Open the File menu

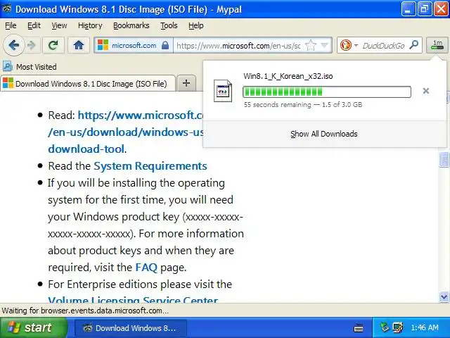(x=11, y=25)
